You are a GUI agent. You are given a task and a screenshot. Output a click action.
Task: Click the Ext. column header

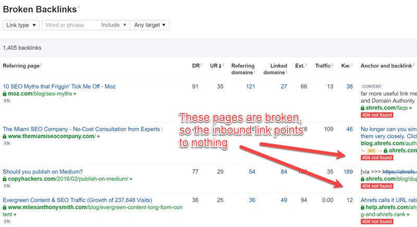click(299, 66)
